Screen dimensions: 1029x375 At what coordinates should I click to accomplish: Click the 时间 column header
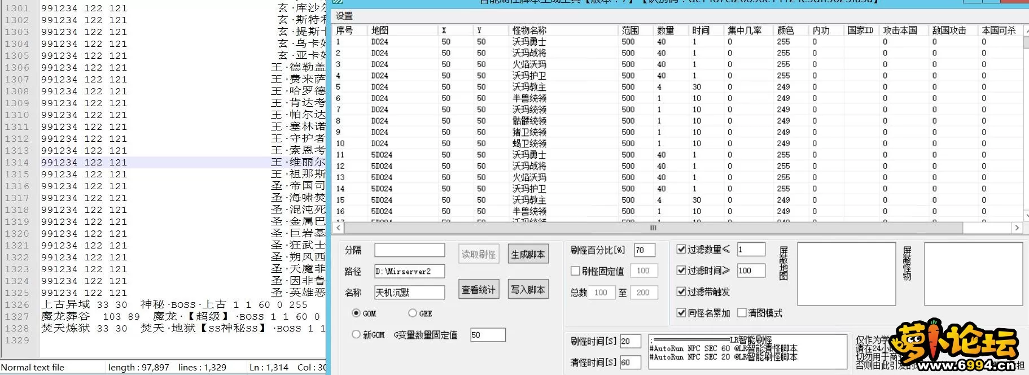click(x=707, y=30)
